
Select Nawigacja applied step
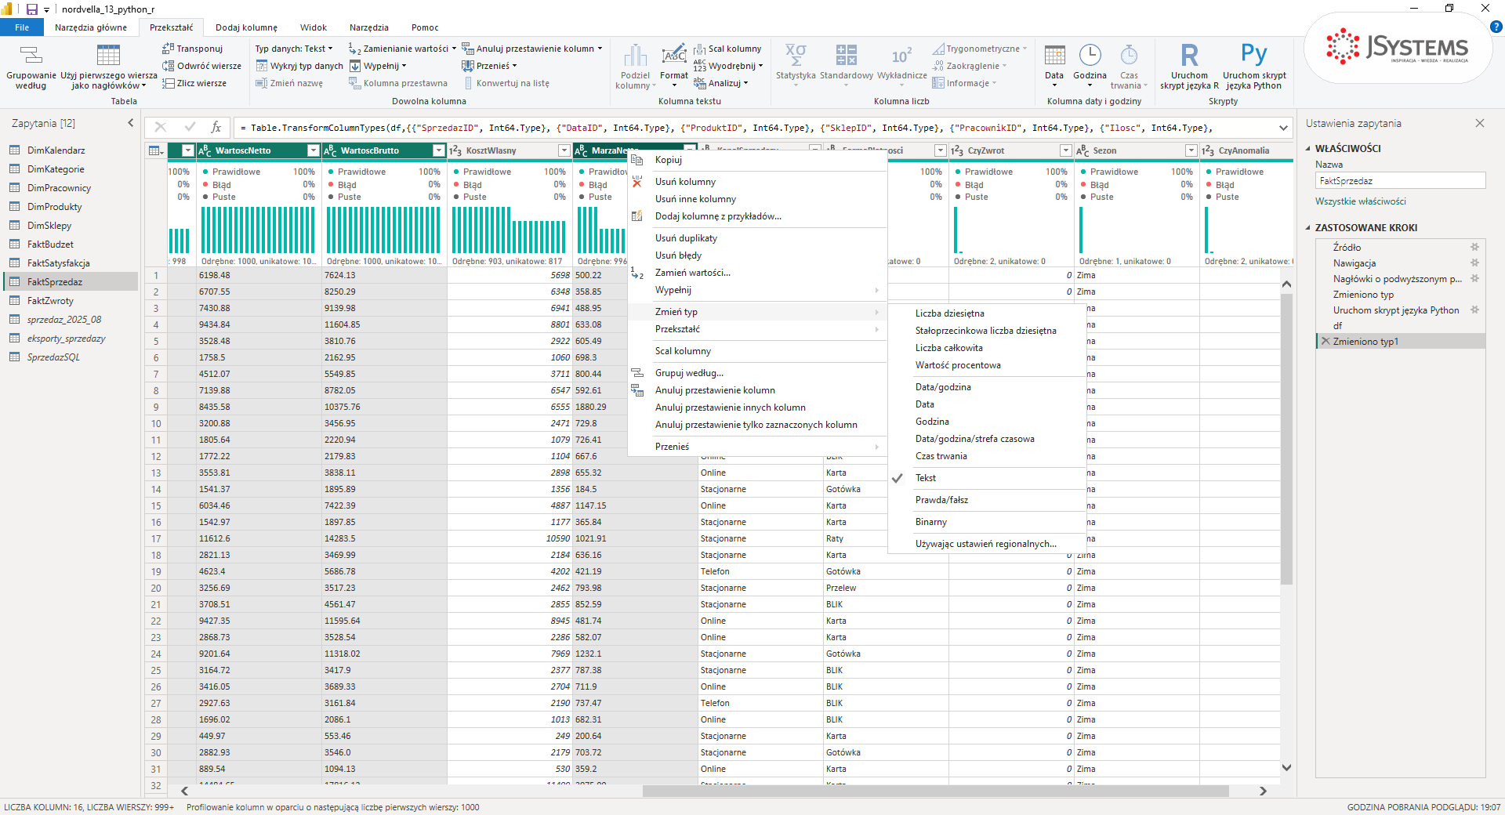pyautogui.click(x=1354, y=263)
